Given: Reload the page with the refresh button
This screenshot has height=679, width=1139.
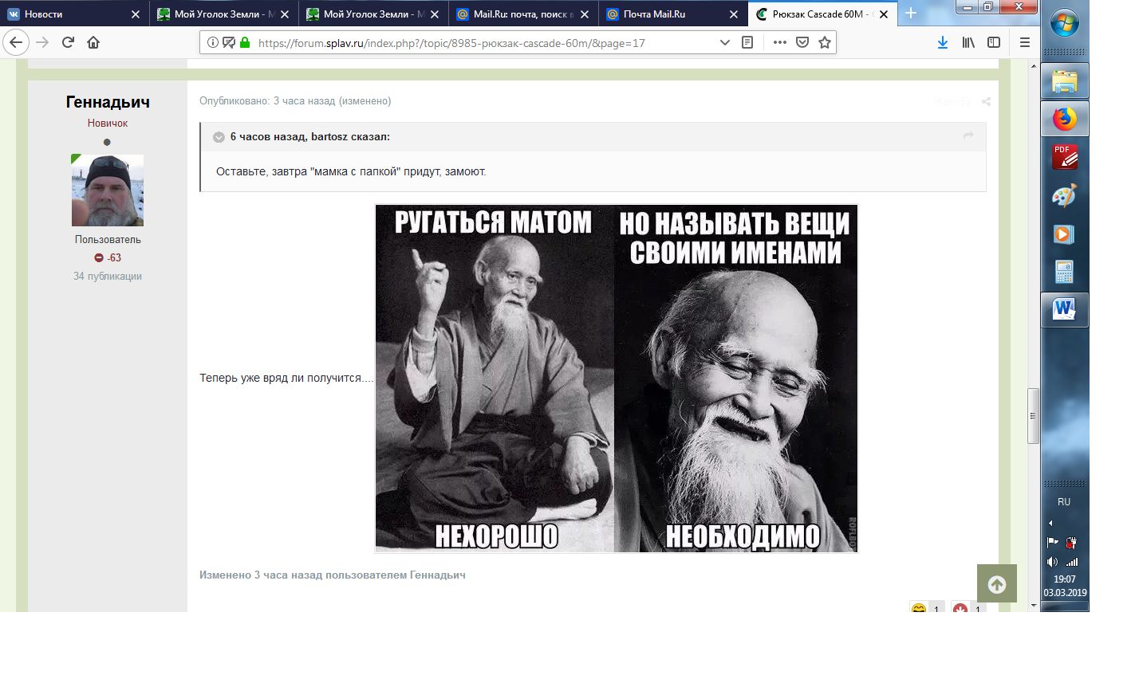Looking at the screenshot, I should point(68,42).
